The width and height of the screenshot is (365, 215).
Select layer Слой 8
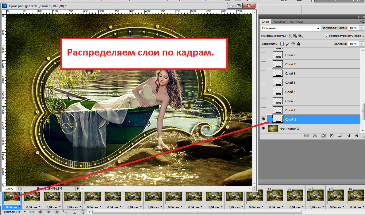[x=314, y=55]
